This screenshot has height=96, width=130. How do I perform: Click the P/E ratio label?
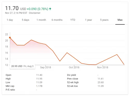coord(10,90)
